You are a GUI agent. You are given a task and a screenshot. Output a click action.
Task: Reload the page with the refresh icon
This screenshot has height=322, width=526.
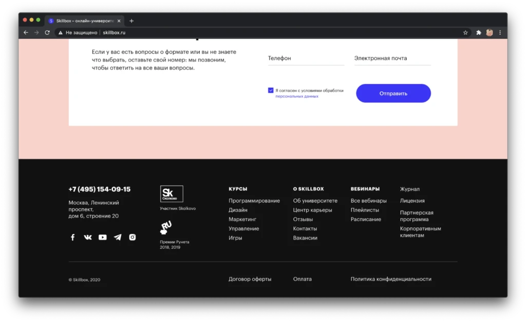click(x=47, y=32)
